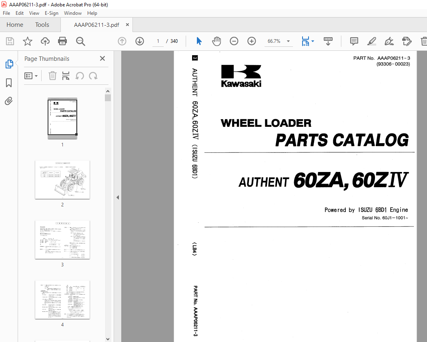The image size is (427, 342).
Task: Open the Bookmarks panel icon
Action: point(9,83)
